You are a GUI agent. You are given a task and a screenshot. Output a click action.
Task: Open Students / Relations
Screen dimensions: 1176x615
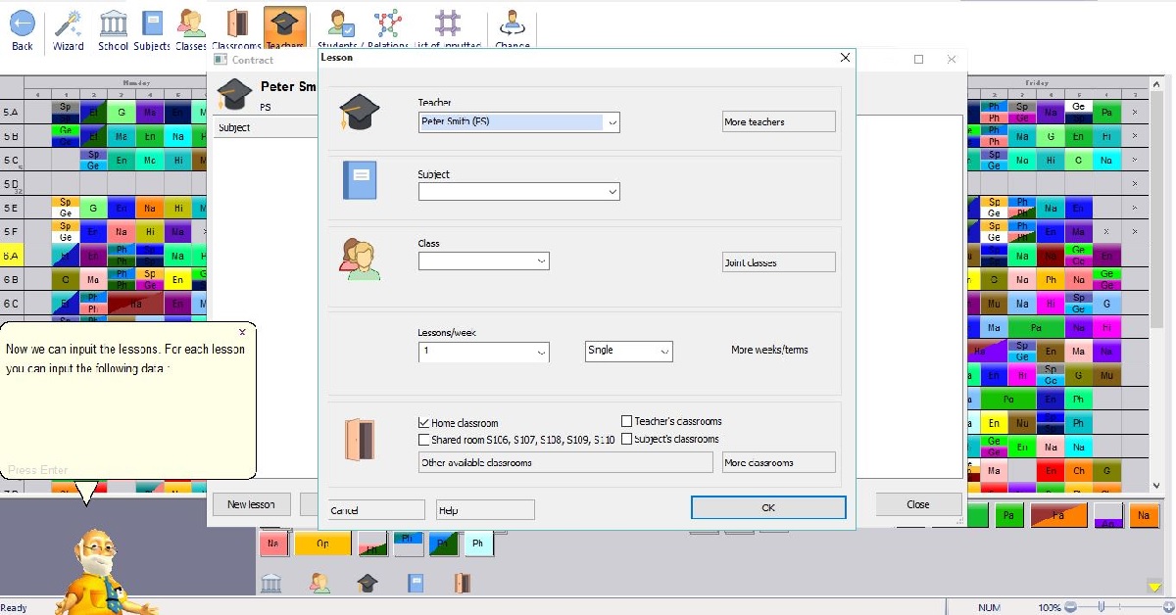339,24
